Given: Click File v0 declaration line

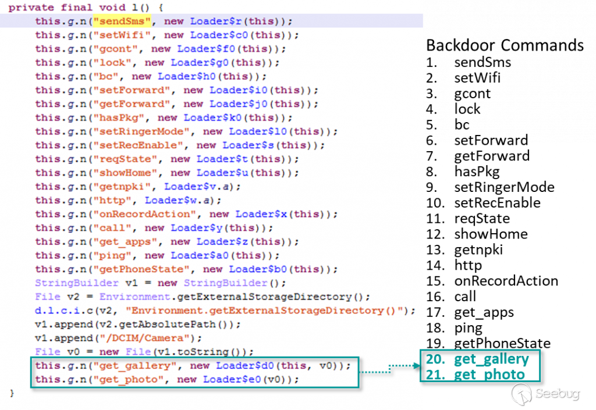Looking at the screenshot, I should (x=144, y=352).
